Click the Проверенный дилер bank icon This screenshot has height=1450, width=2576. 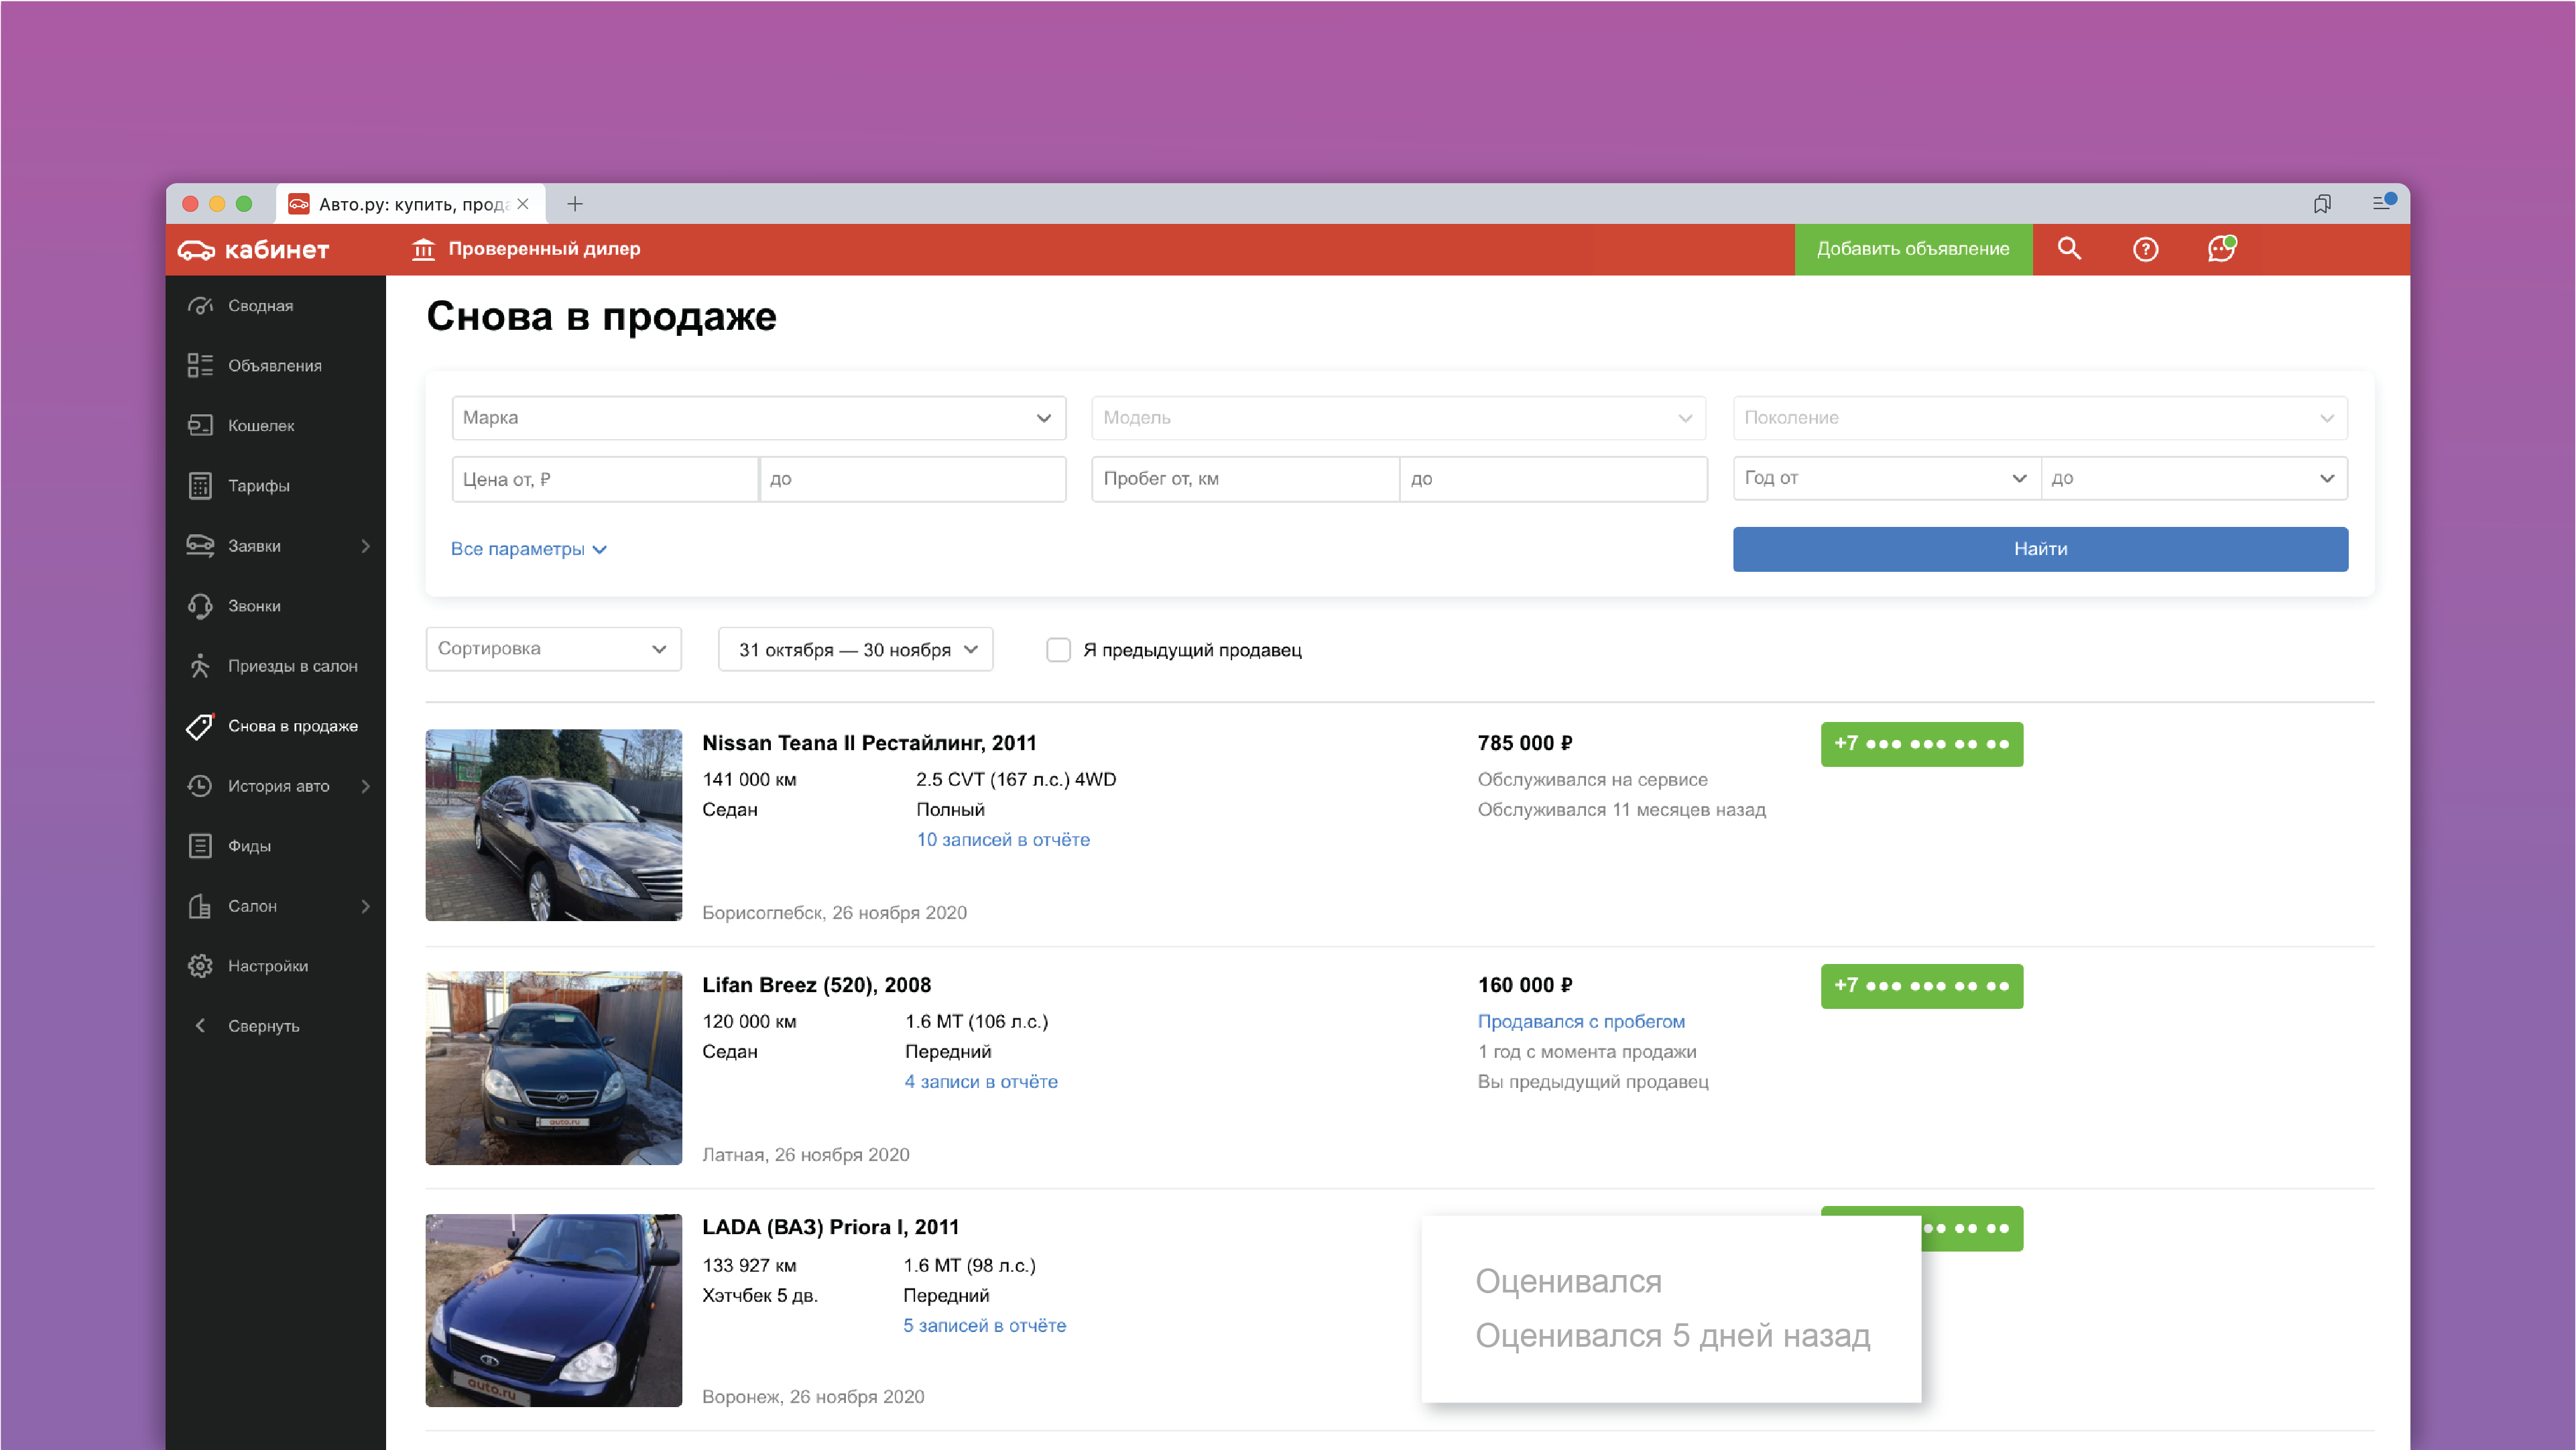click(x=423, y=249)
